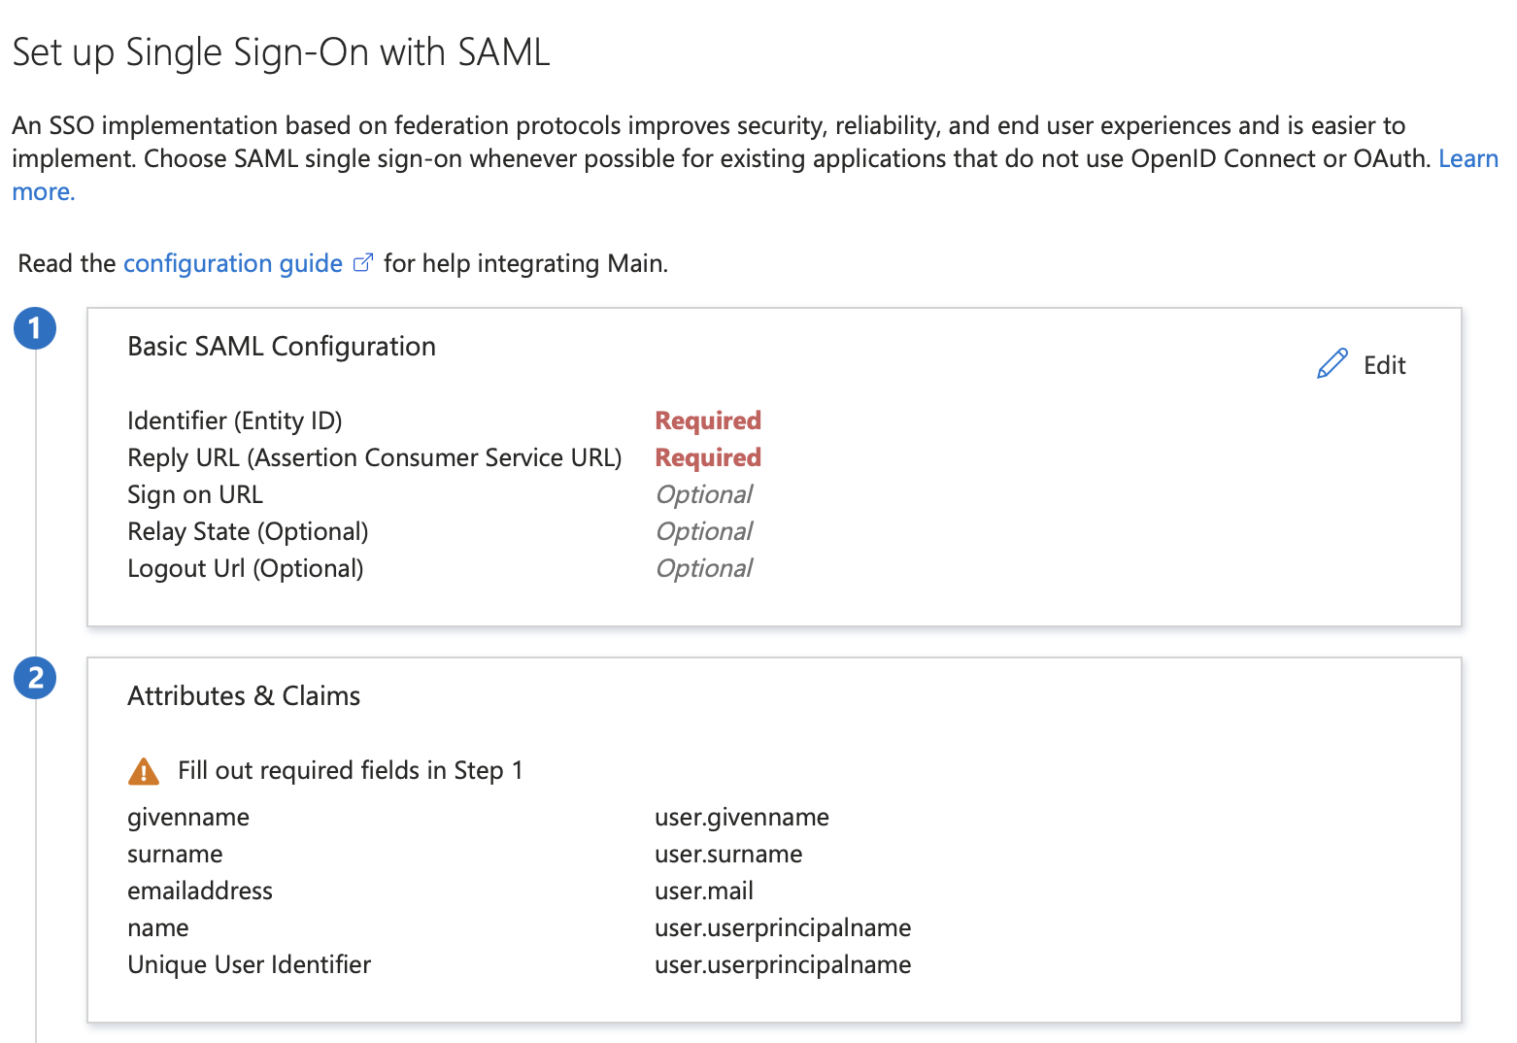1517x1043 pixels.
Task: Select the surname claim entry
Action: [x=175, y=854]
